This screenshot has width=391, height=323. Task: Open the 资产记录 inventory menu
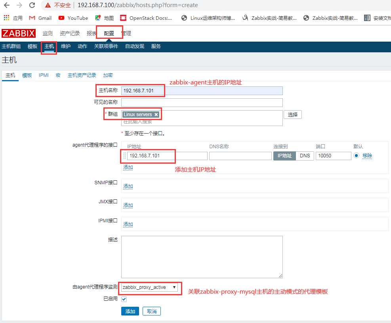(70, 33)
